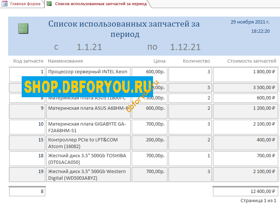Click the grand total 12 400,00 ₽
280x204 pixels.
pos(245,191)
